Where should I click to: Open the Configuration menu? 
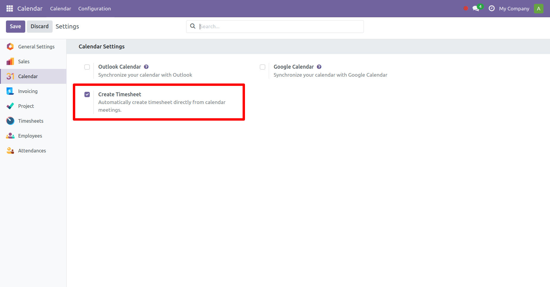[95, 8]
